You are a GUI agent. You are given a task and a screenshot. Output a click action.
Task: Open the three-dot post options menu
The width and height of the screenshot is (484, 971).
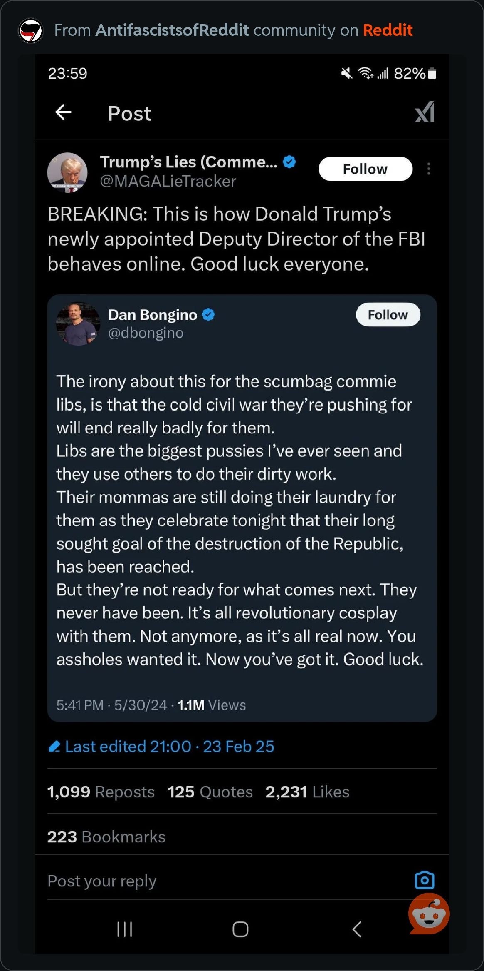click(x=429, y=169)
